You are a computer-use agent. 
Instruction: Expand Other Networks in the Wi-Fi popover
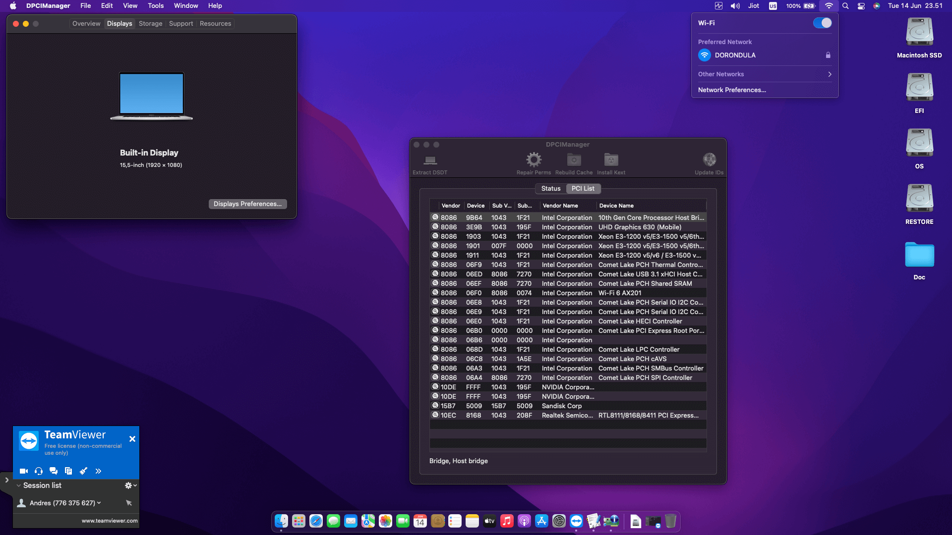pyautogui.click(x=830, y=74)
